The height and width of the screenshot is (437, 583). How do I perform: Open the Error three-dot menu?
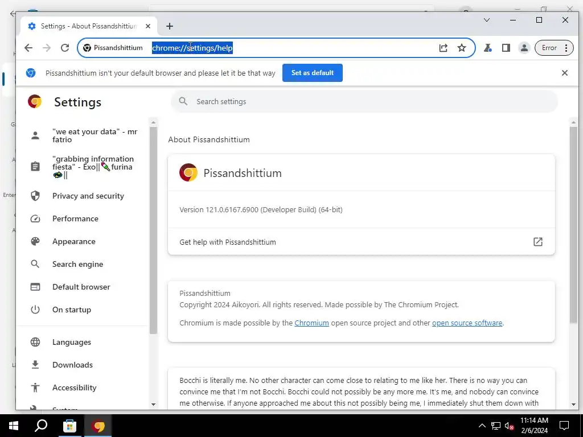point(554,48)
